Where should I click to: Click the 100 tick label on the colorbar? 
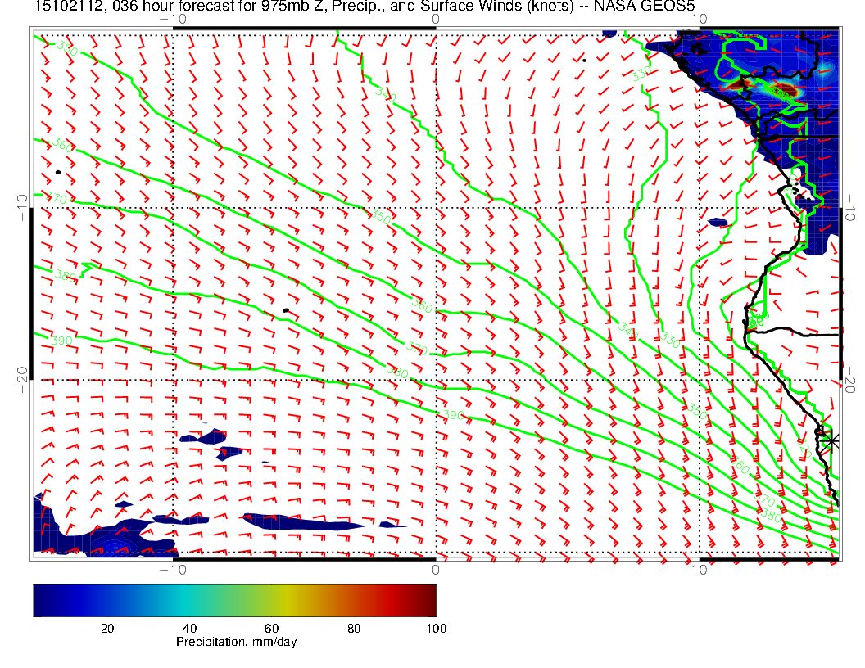(435, 628)
